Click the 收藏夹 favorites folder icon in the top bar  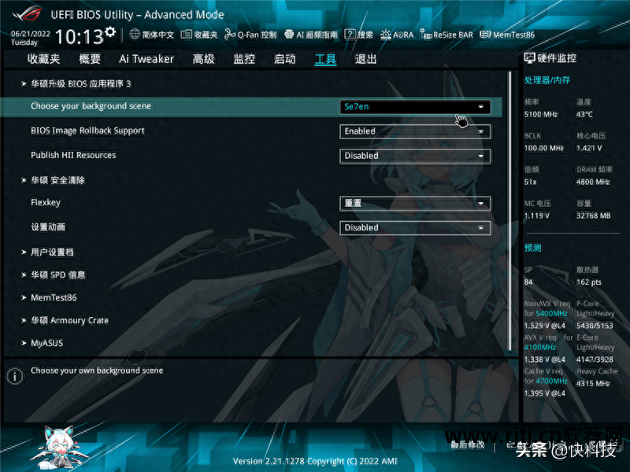pyautogui.click(x=186, y=35)
